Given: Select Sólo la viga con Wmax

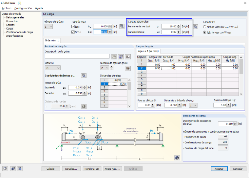Looking at the screenshot, I should point(204,32).
